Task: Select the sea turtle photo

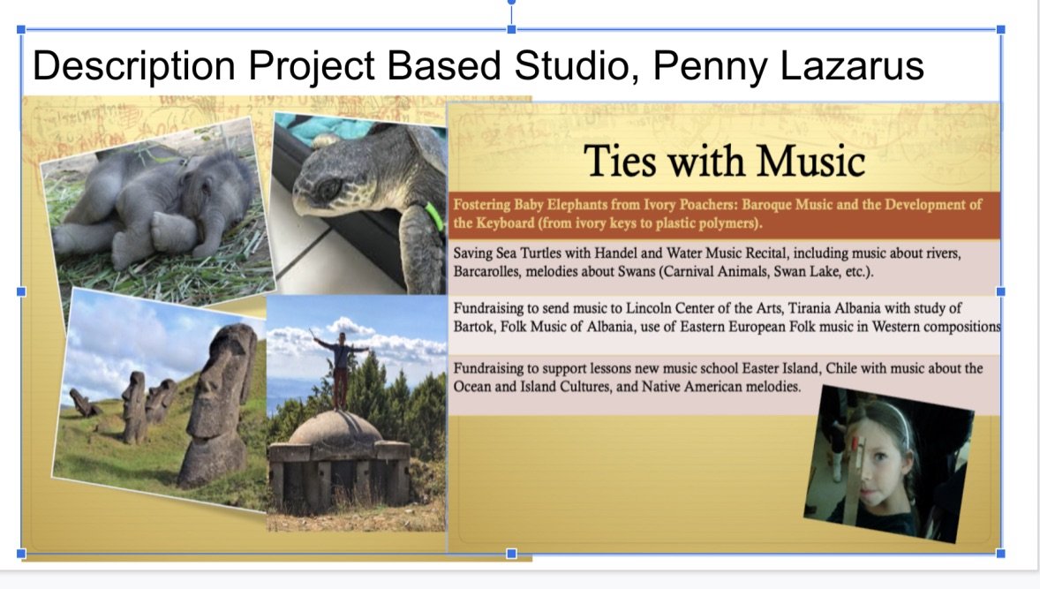Action: pos(361,204)
